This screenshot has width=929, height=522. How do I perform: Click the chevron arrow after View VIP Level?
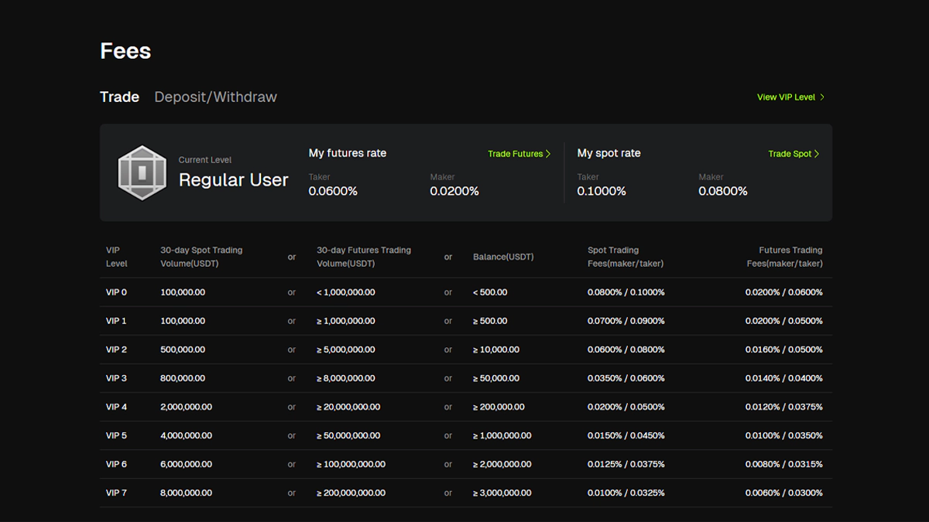[822, 97]
